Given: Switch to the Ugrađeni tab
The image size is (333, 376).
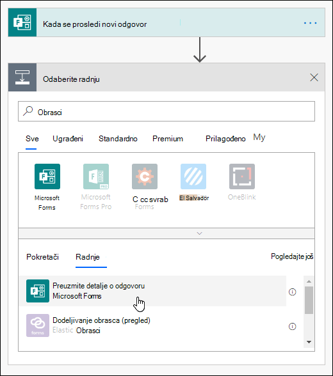Looking at the screenshot, I should pyautogui.click(x=68, y=139).
